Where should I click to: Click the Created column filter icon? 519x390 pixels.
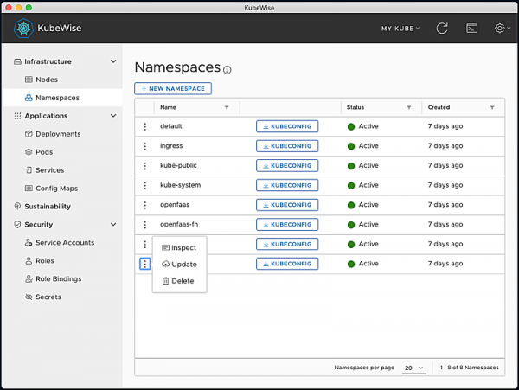pyautogui.click(x=492, y=107)
